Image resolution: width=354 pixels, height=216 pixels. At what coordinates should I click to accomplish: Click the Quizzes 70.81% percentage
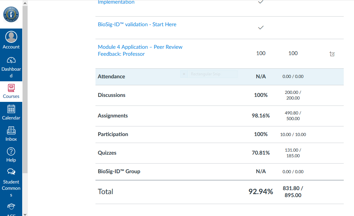point(261,153)
